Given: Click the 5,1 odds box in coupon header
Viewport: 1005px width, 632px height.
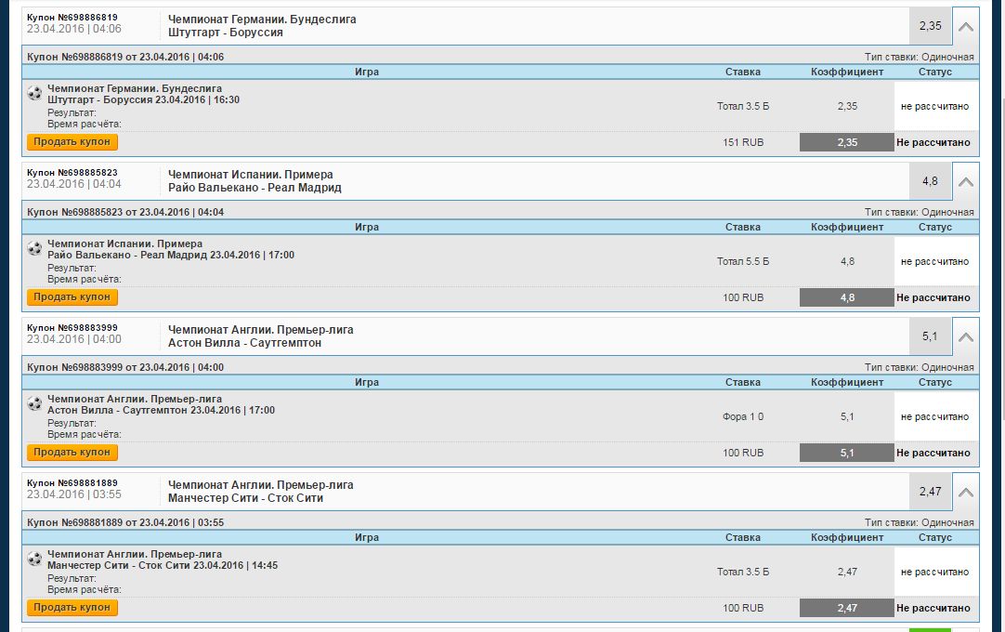Looking at the screenshot, I should coord(930,336).
